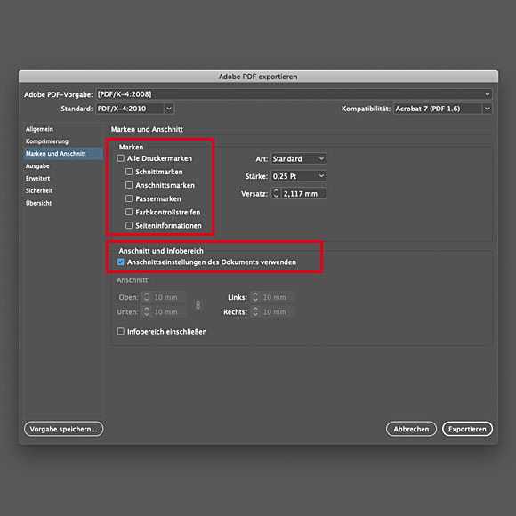The image size is (516, 516).
Task: Expand the Standard PDF/X-4:2010 dropdown
Action: (x=135, y=109)
